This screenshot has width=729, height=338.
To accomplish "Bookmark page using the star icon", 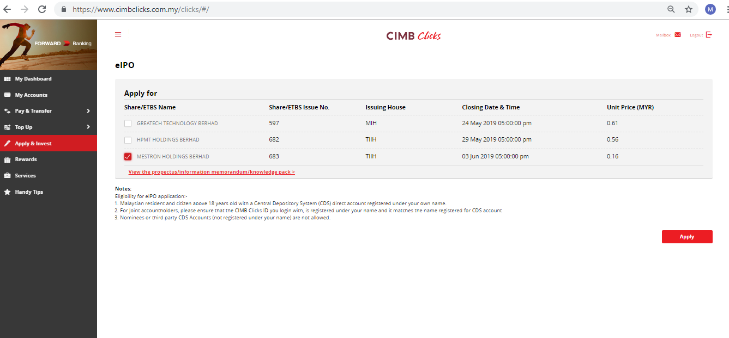I will tap(689, 9).
